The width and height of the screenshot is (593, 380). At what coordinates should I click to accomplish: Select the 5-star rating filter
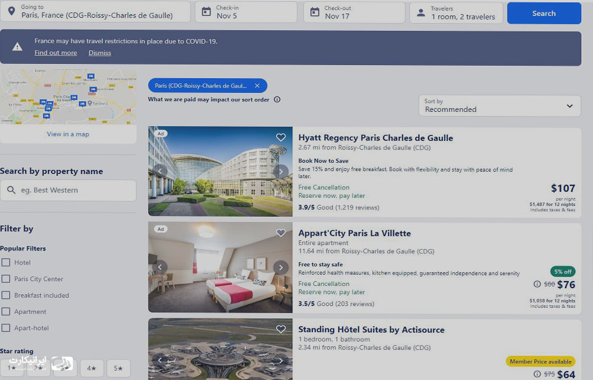(x=119, y=368)
